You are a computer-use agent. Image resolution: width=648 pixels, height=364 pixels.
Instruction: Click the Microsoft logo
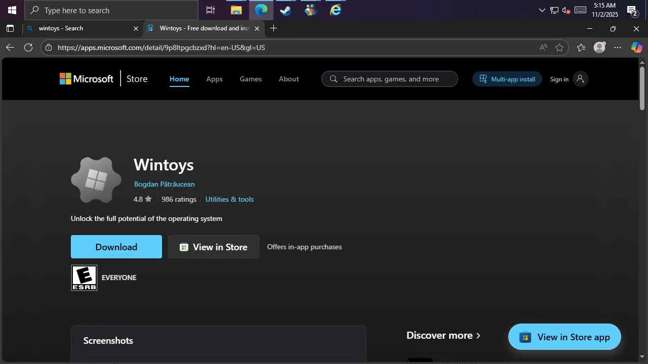[87, 79]
